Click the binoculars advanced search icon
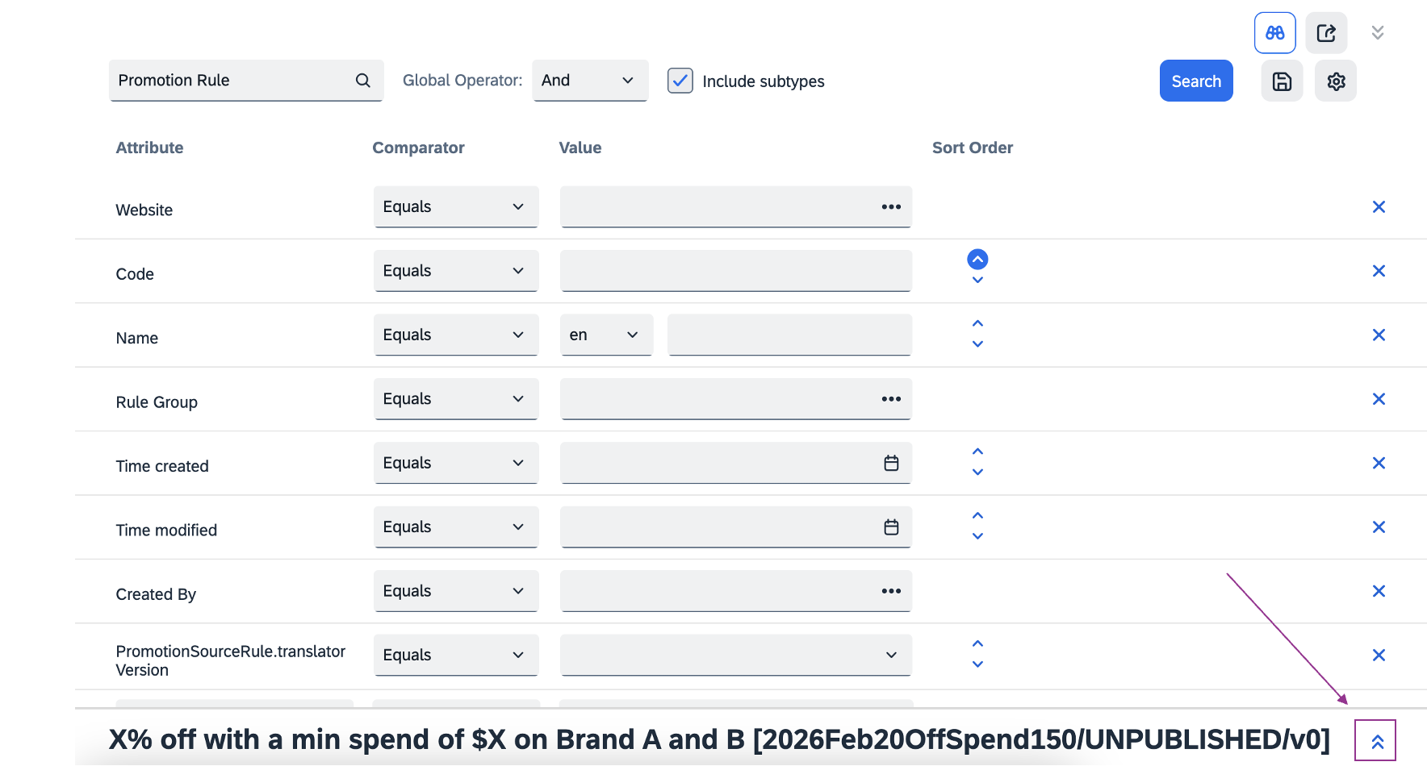 [1274, 33]
